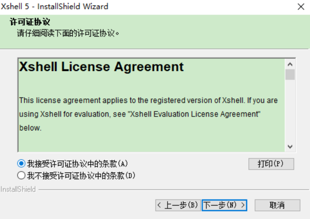Select 我接受许可证协议中的条款 radio option
This screenshot has width=310, height=219.
click(21, 163)
